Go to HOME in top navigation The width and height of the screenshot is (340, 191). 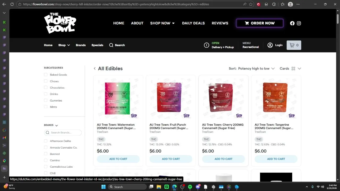click(x=119, y=23)
